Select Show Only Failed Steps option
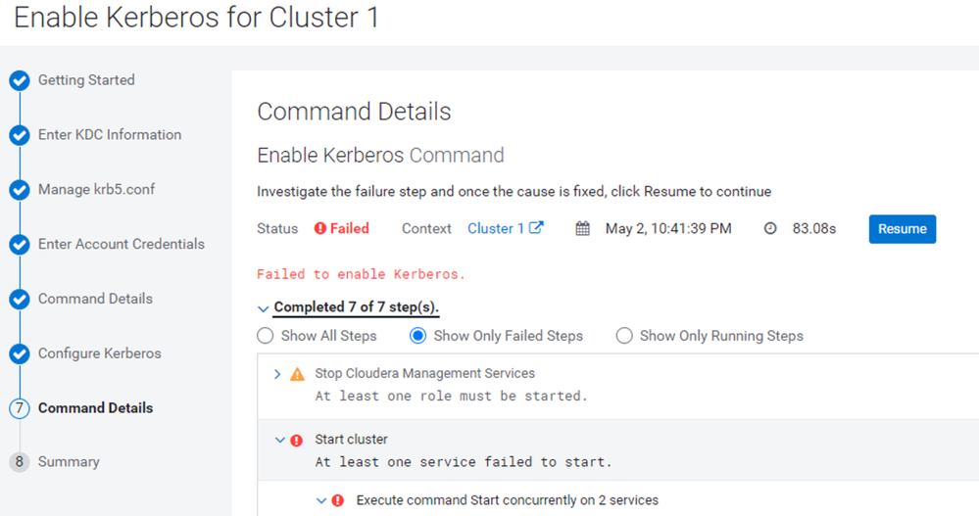 [x=417, y=336]
